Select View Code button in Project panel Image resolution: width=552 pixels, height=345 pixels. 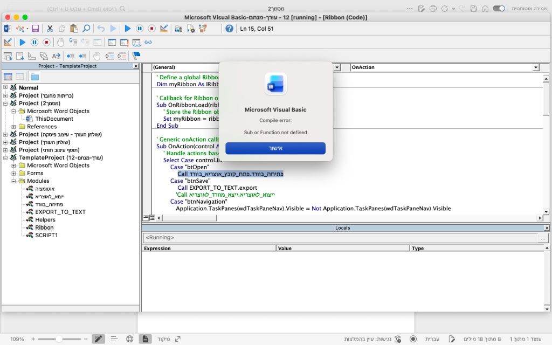click(8, 77)
